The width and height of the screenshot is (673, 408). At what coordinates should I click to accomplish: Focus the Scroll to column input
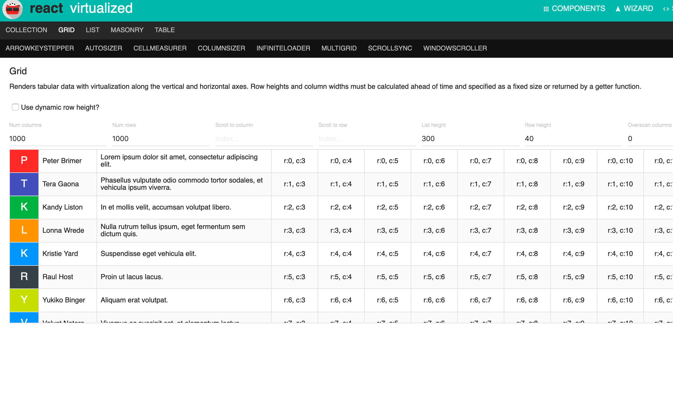pyautogui.click(x=263, y=139)
